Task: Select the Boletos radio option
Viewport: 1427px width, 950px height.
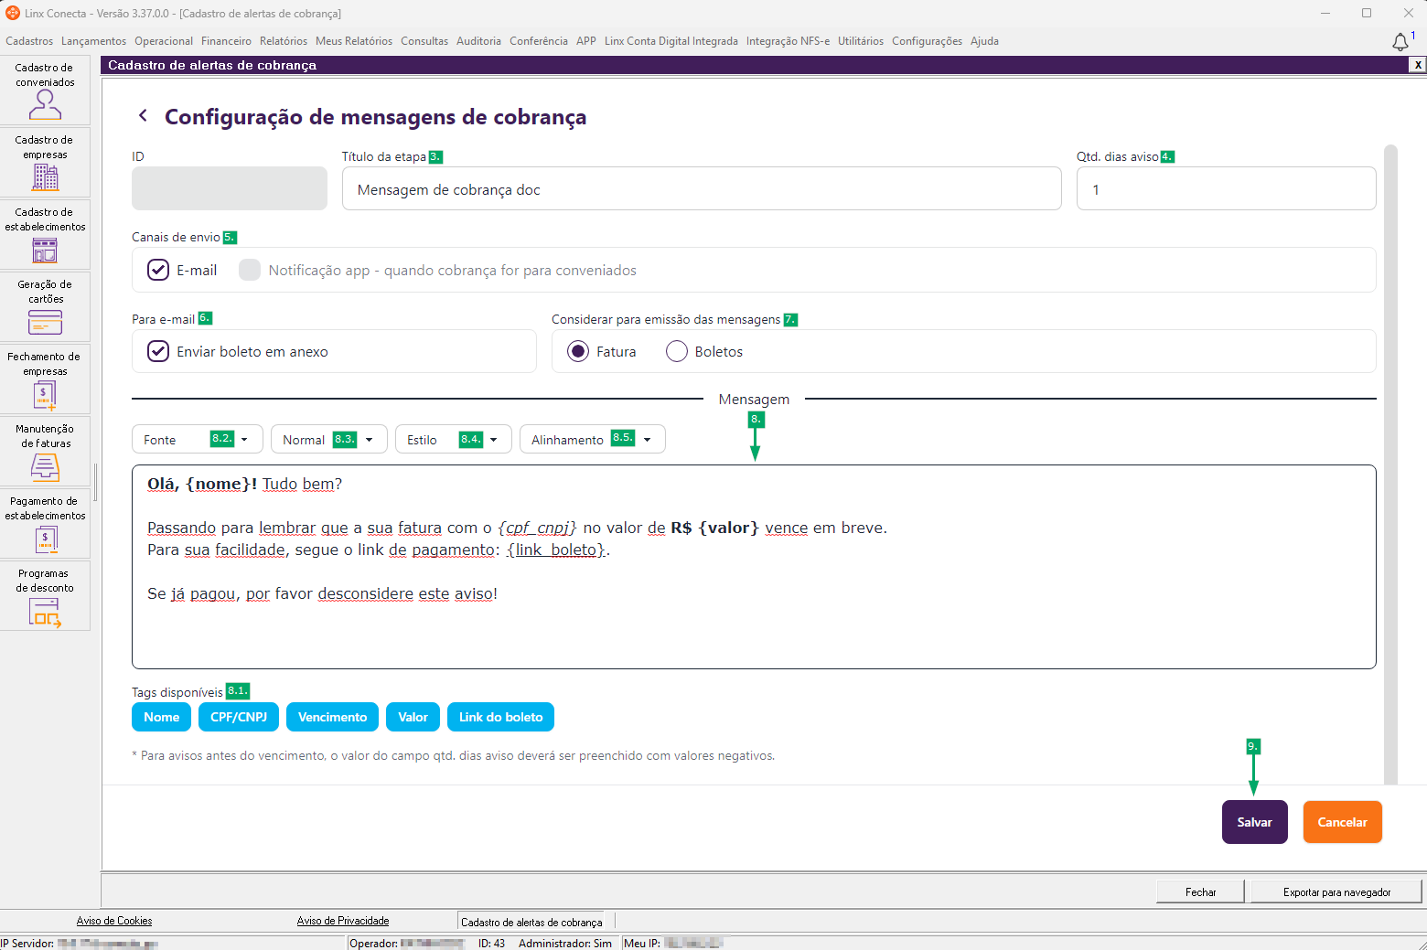Action: tap(677, 351)
